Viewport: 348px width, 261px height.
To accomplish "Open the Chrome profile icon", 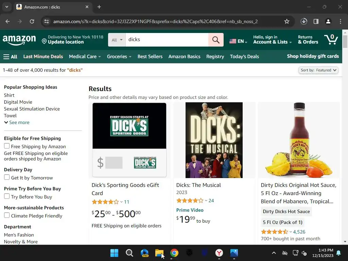I will pyautogui.click(x=328, y=21).
